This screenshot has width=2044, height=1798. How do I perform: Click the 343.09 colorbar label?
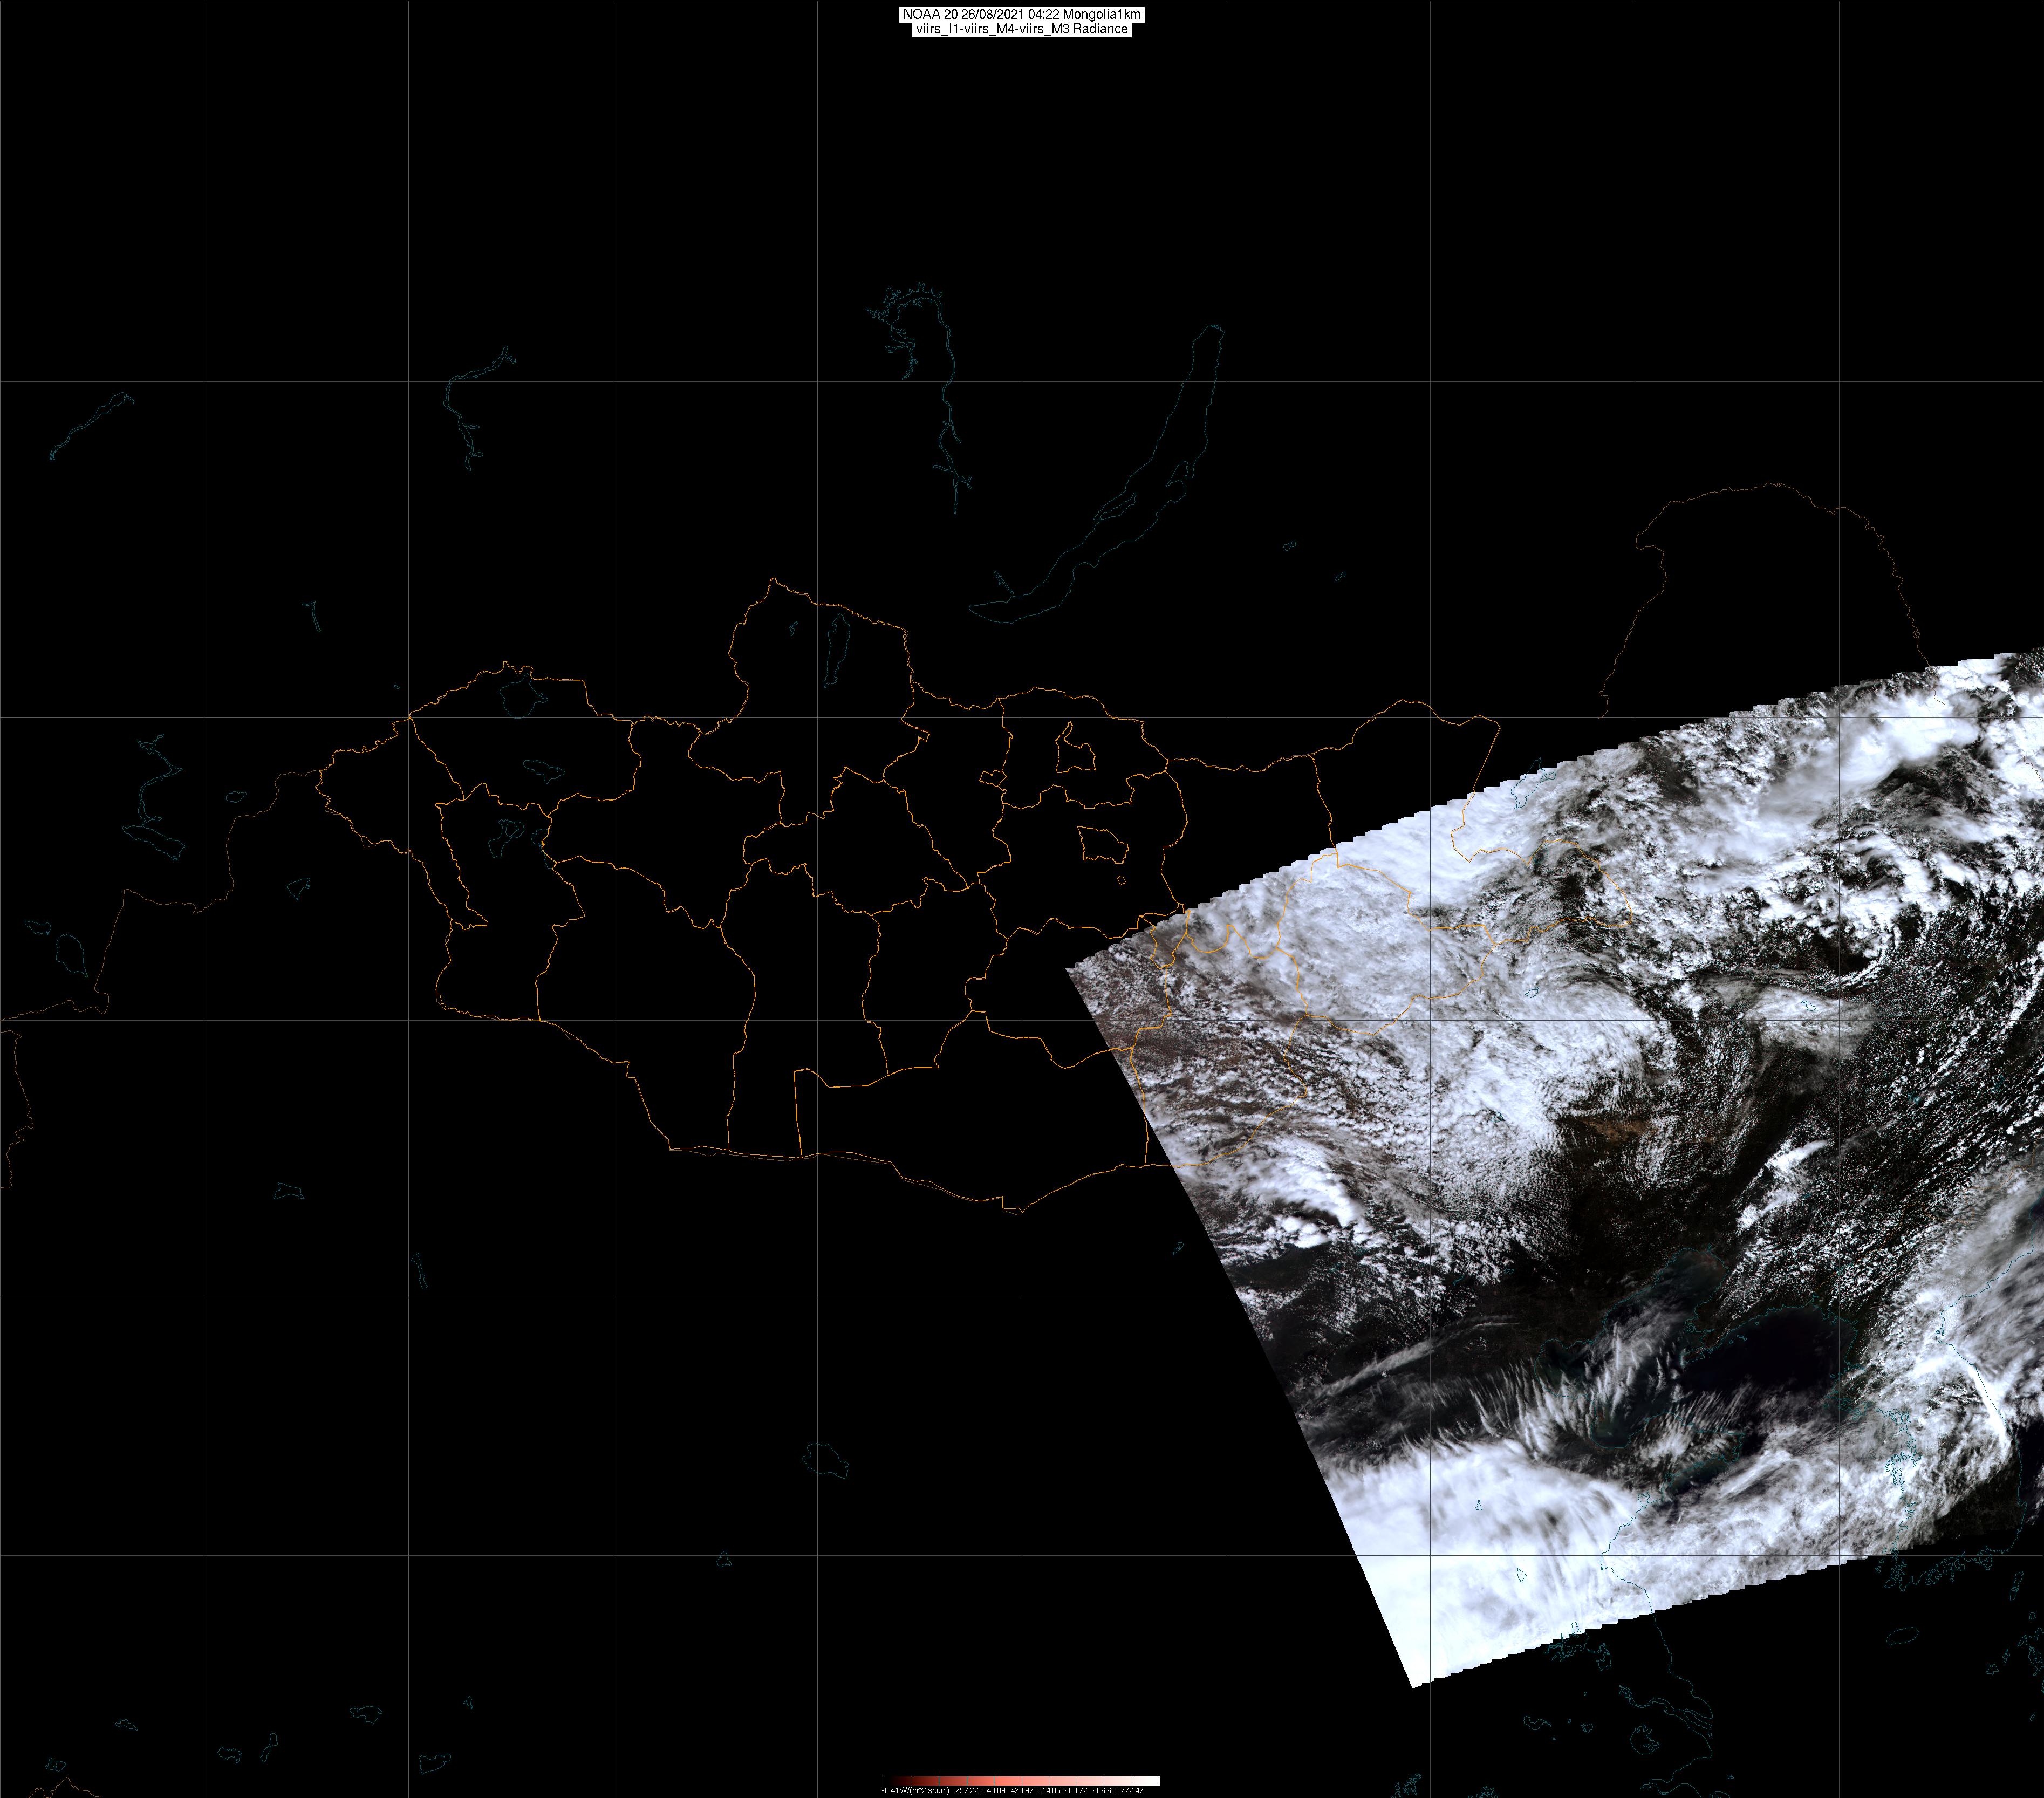point(994,1790)
